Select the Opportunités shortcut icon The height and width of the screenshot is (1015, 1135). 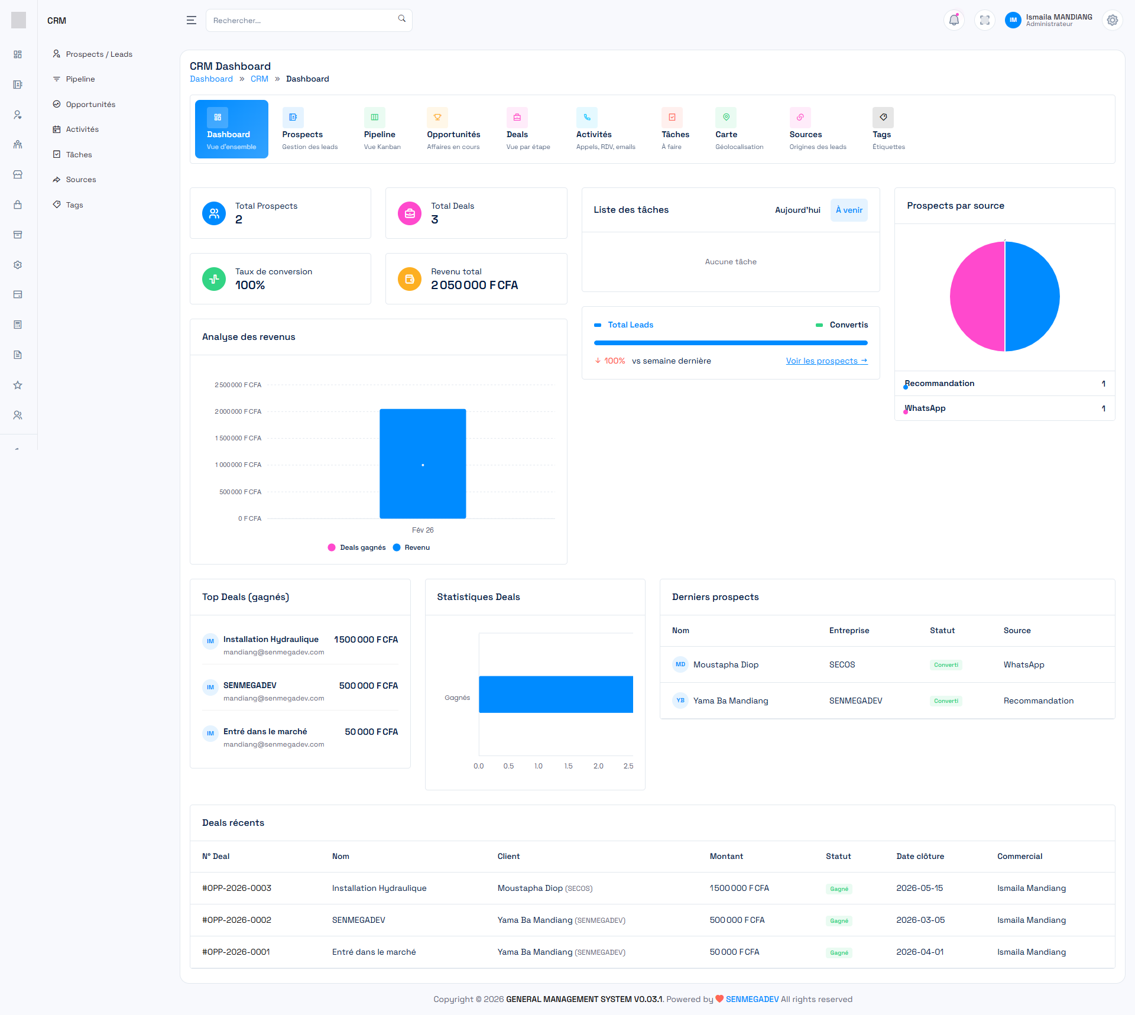pyautogui.click(x=437, y=117)
